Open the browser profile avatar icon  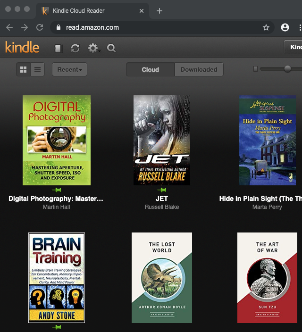click(x=285, y=27)
